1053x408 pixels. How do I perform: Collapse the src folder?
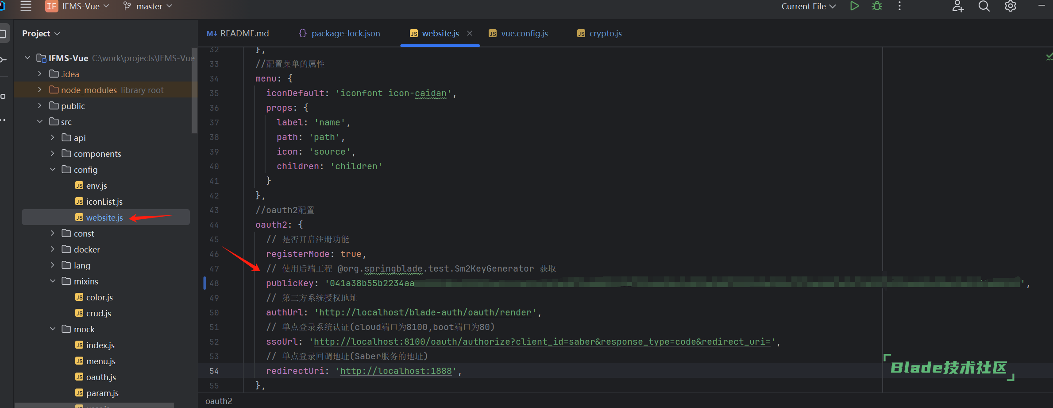40,121
